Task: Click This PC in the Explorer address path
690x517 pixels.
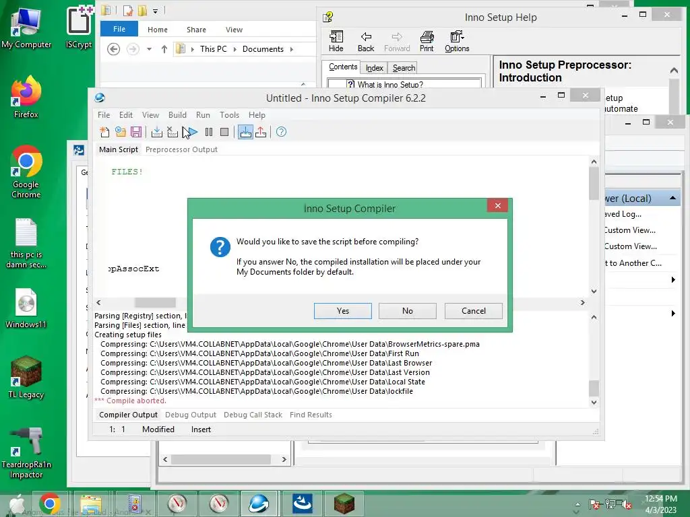Action: (x=214, y=49)
